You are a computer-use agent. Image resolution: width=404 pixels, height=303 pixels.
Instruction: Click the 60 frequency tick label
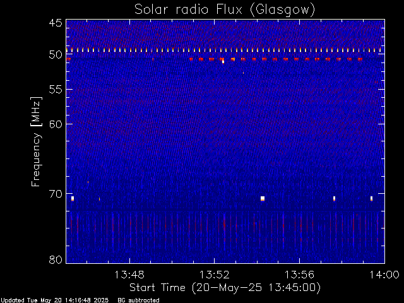click(56, 124)
